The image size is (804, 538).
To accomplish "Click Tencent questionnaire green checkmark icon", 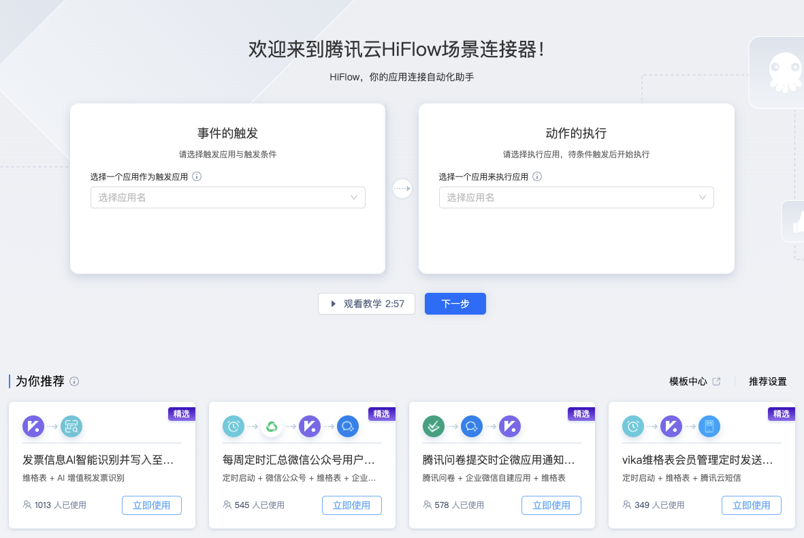I will tap(434, 426).
